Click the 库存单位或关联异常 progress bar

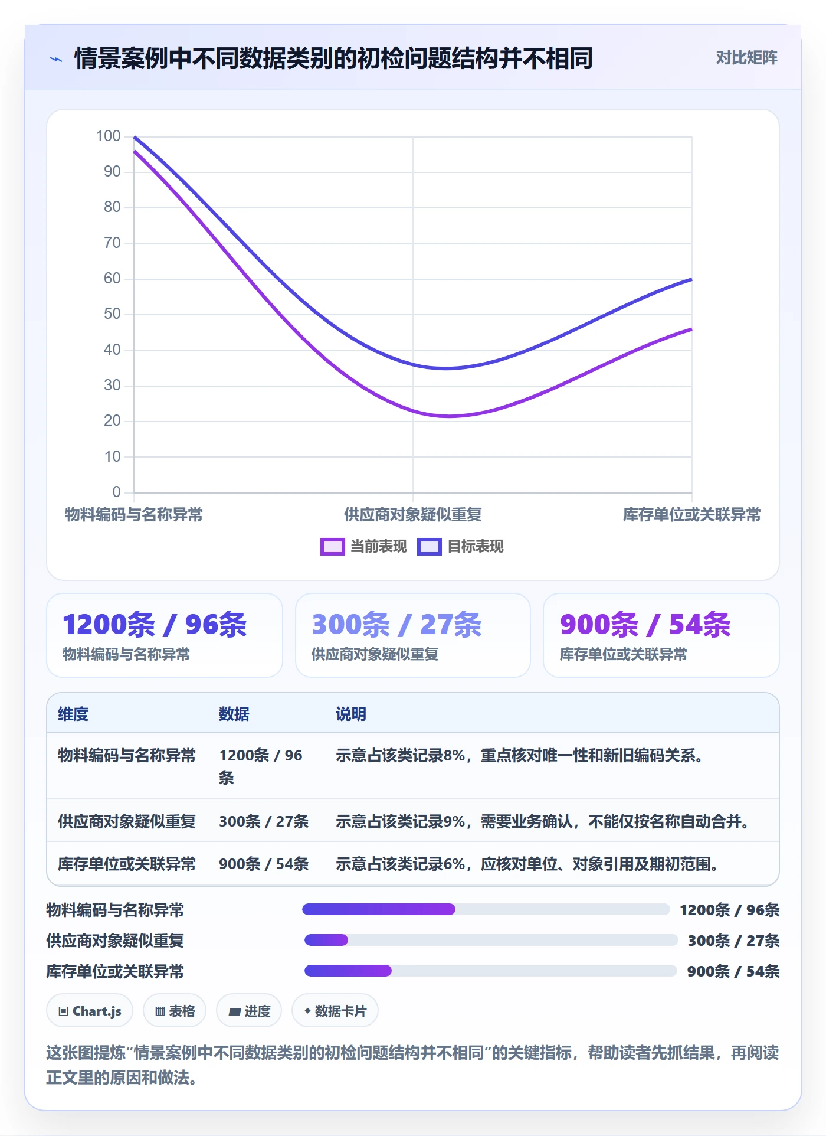490,971
